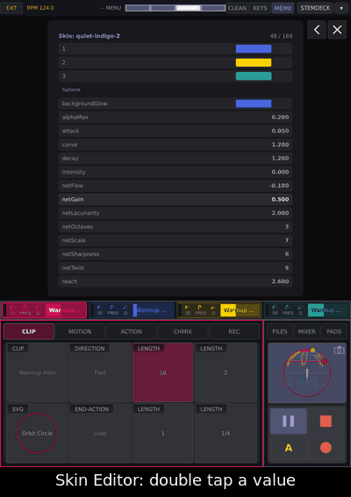
Task: Select the LENGTH cell showing 1/4
Action: point(226,433)
